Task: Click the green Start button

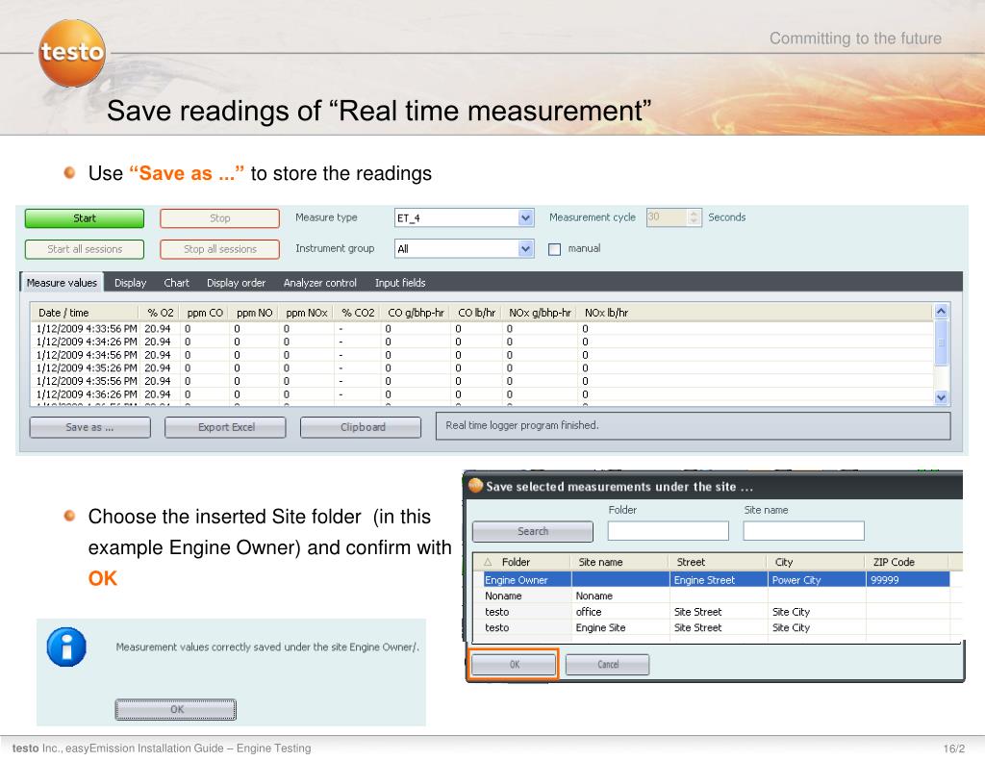Action: (85, 218)
